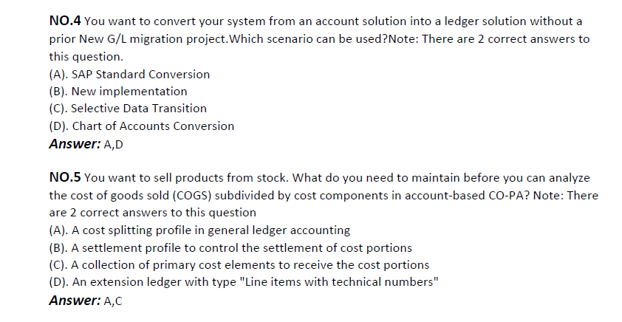Select option C primary cost elements collection
Screen dimensions: 622x322
click(239, 265)
